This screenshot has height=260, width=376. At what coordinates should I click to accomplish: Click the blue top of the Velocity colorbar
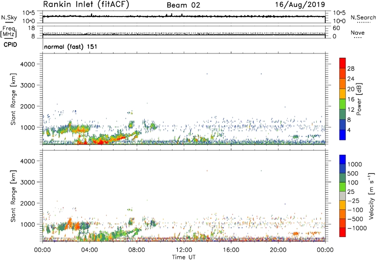pos(343,160)
